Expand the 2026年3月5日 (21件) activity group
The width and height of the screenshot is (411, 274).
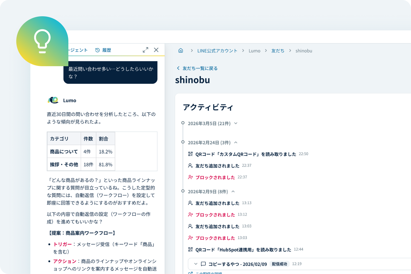235,123
